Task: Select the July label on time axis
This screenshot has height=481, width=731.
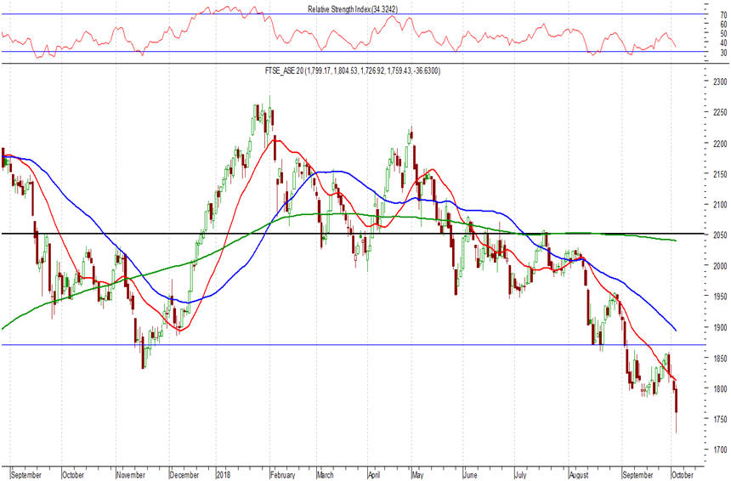Action: 520,475
